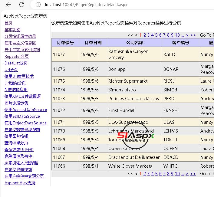Click order number 11077 cell
This screenshot has height=197, width=214.
[x=65, y=54]
